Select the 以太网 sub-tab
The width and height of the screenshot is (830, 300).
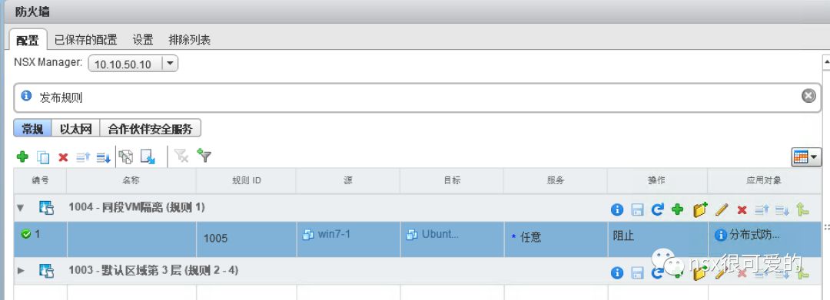pyautogui.click(x=76, y=128)
